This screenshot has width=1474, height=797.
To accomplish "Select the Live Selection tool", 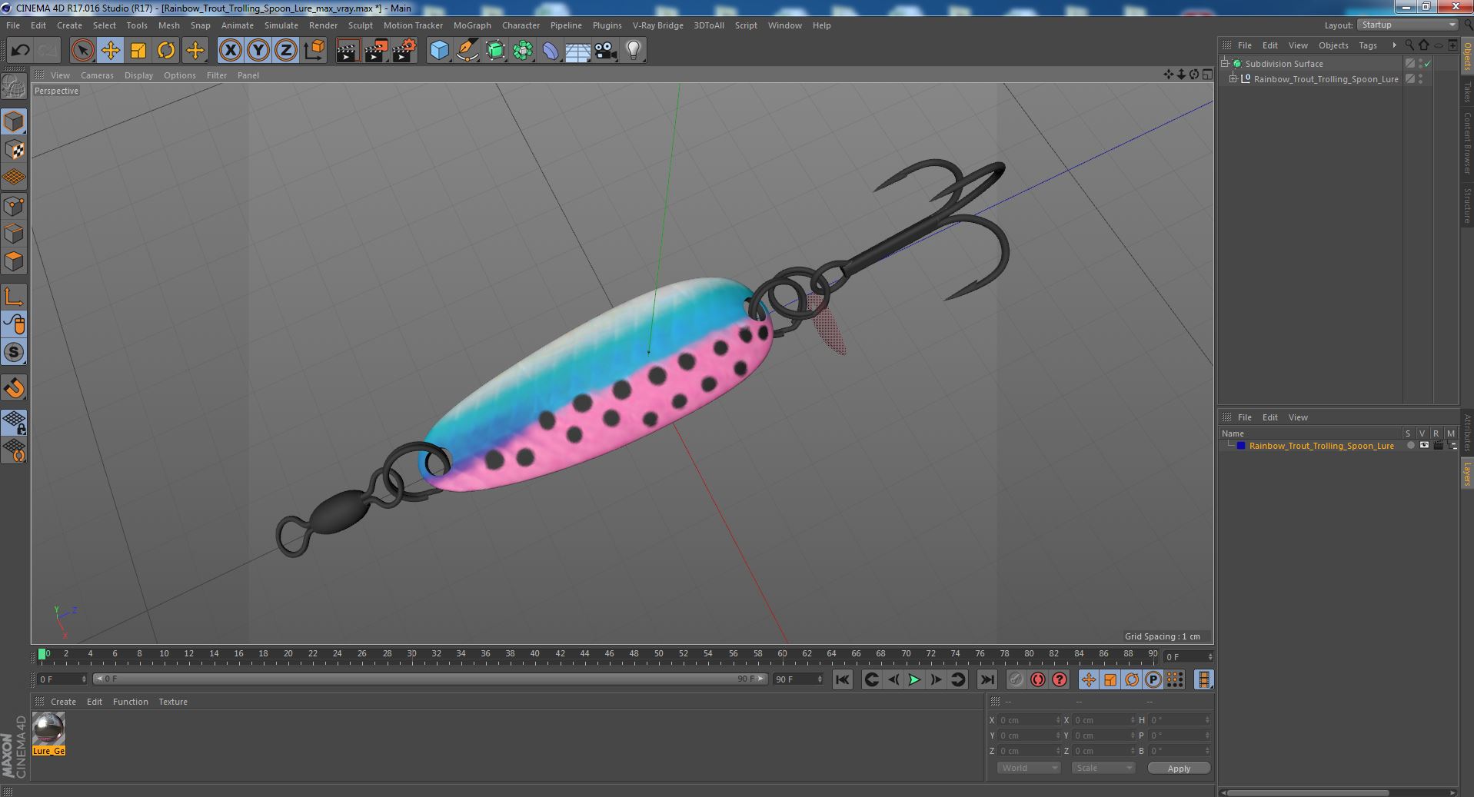I will coord(82,51).
